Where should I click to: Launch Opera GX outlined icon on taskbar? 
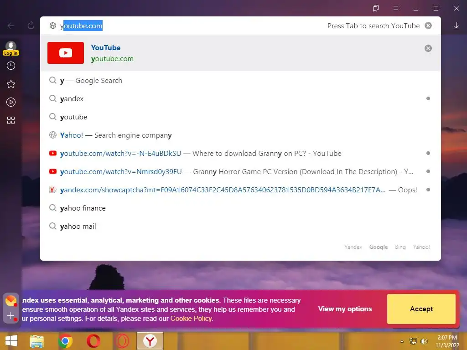point(122,341)
